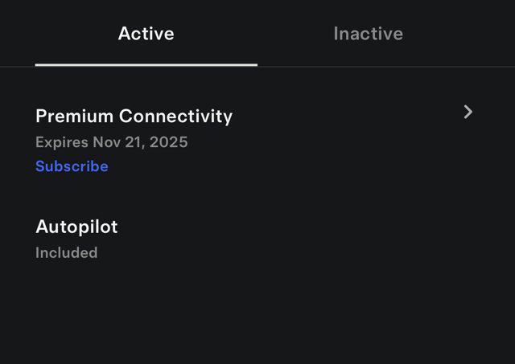Show active subscriptions list
The width and height of the screenshot is (515, 364).
(146, 34)
